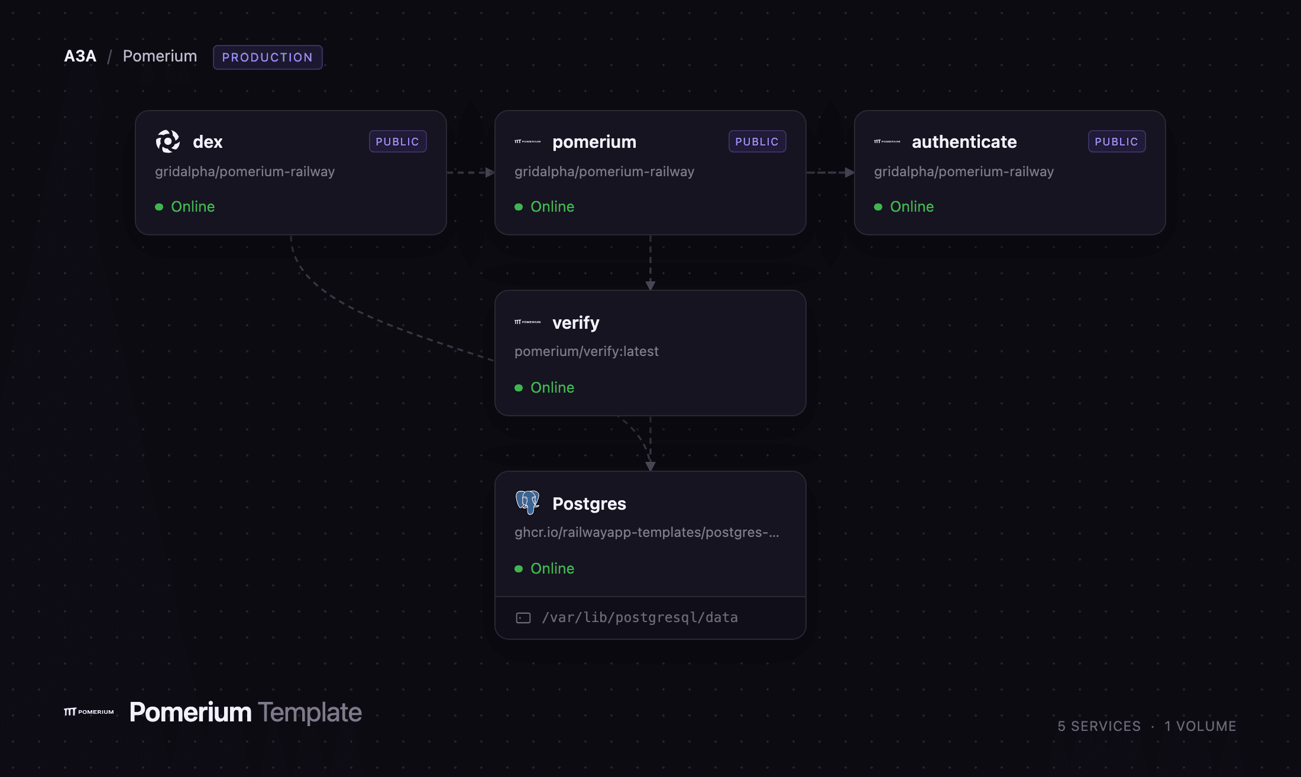Select the pomerium service card title
The width and height of the screenshot is (1301, 777).
(x=594, y=142)
